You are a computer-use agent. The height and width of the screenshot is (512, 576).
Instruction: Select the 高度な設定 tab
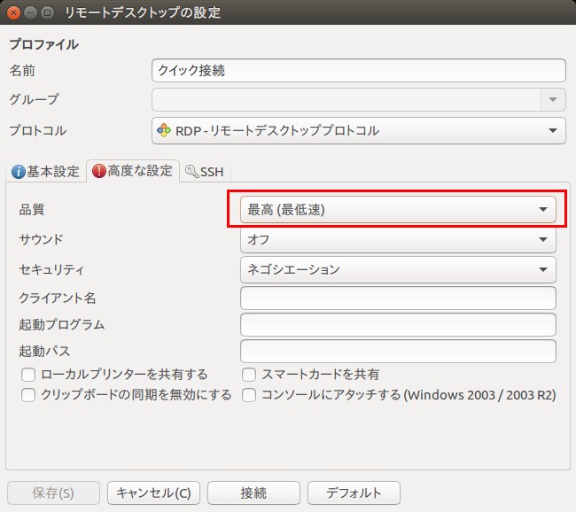click(x=133, y=171)
